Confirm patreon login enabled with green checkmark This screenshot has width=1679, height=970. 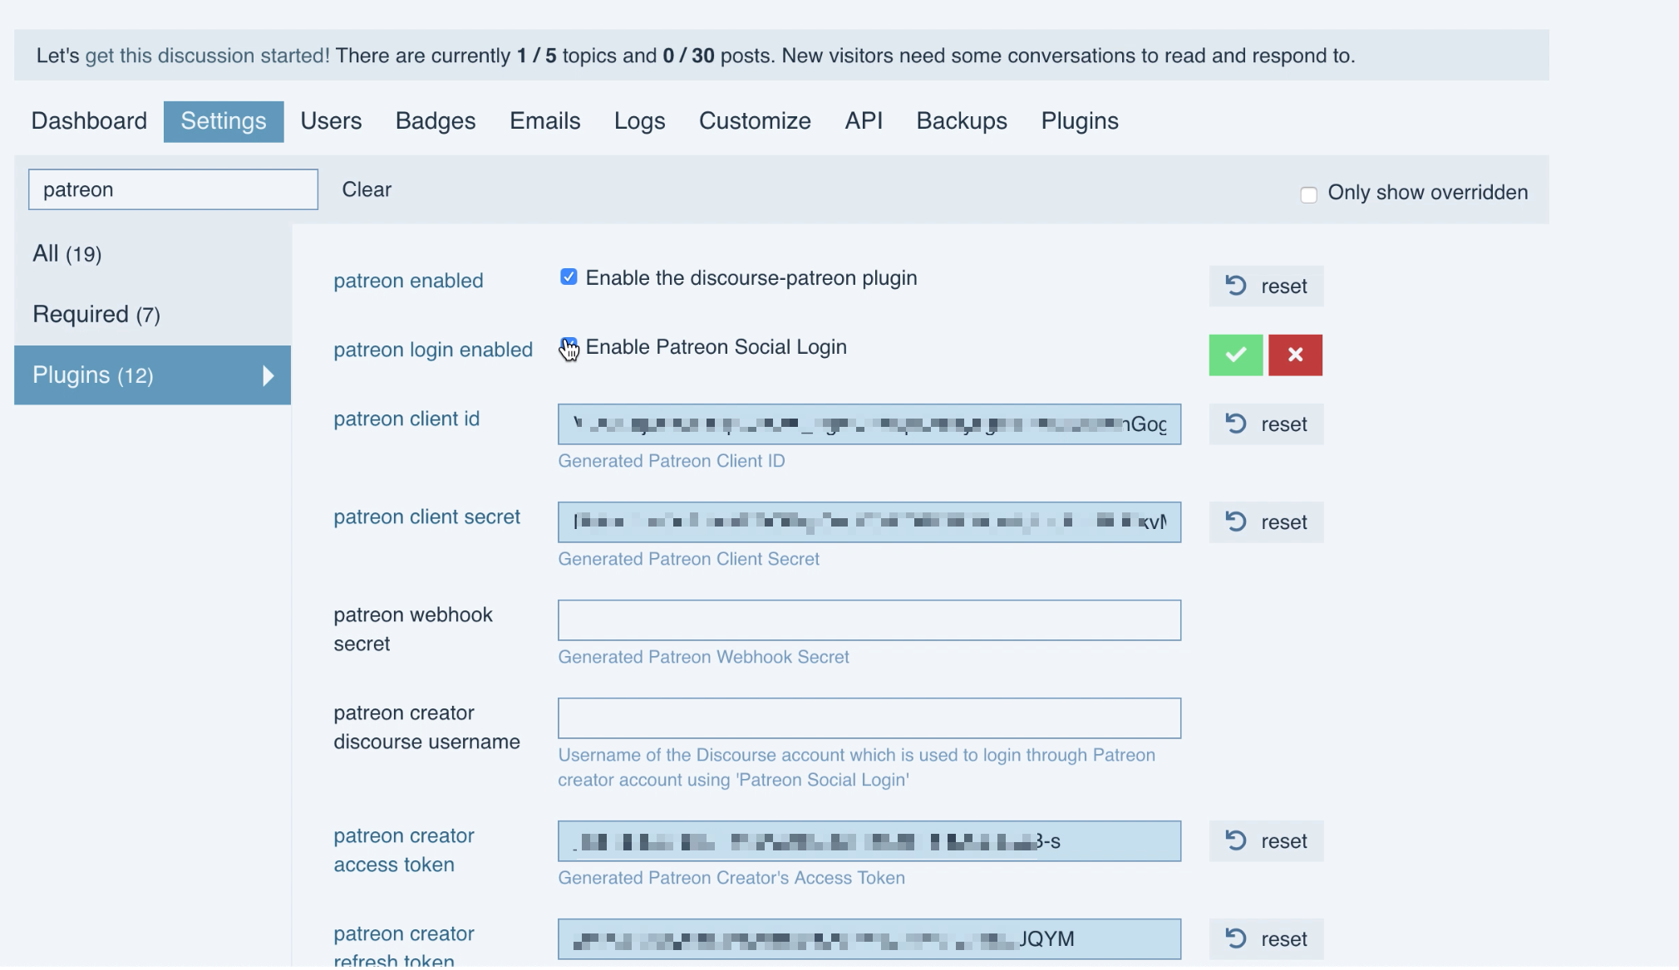(1235, 355)
